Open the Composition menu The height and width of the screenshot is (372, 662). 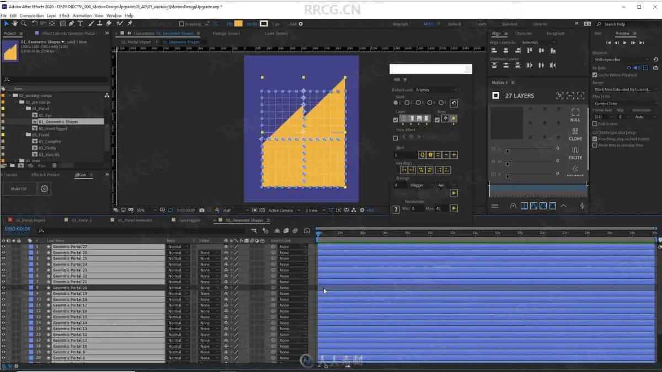coord(31,15)
